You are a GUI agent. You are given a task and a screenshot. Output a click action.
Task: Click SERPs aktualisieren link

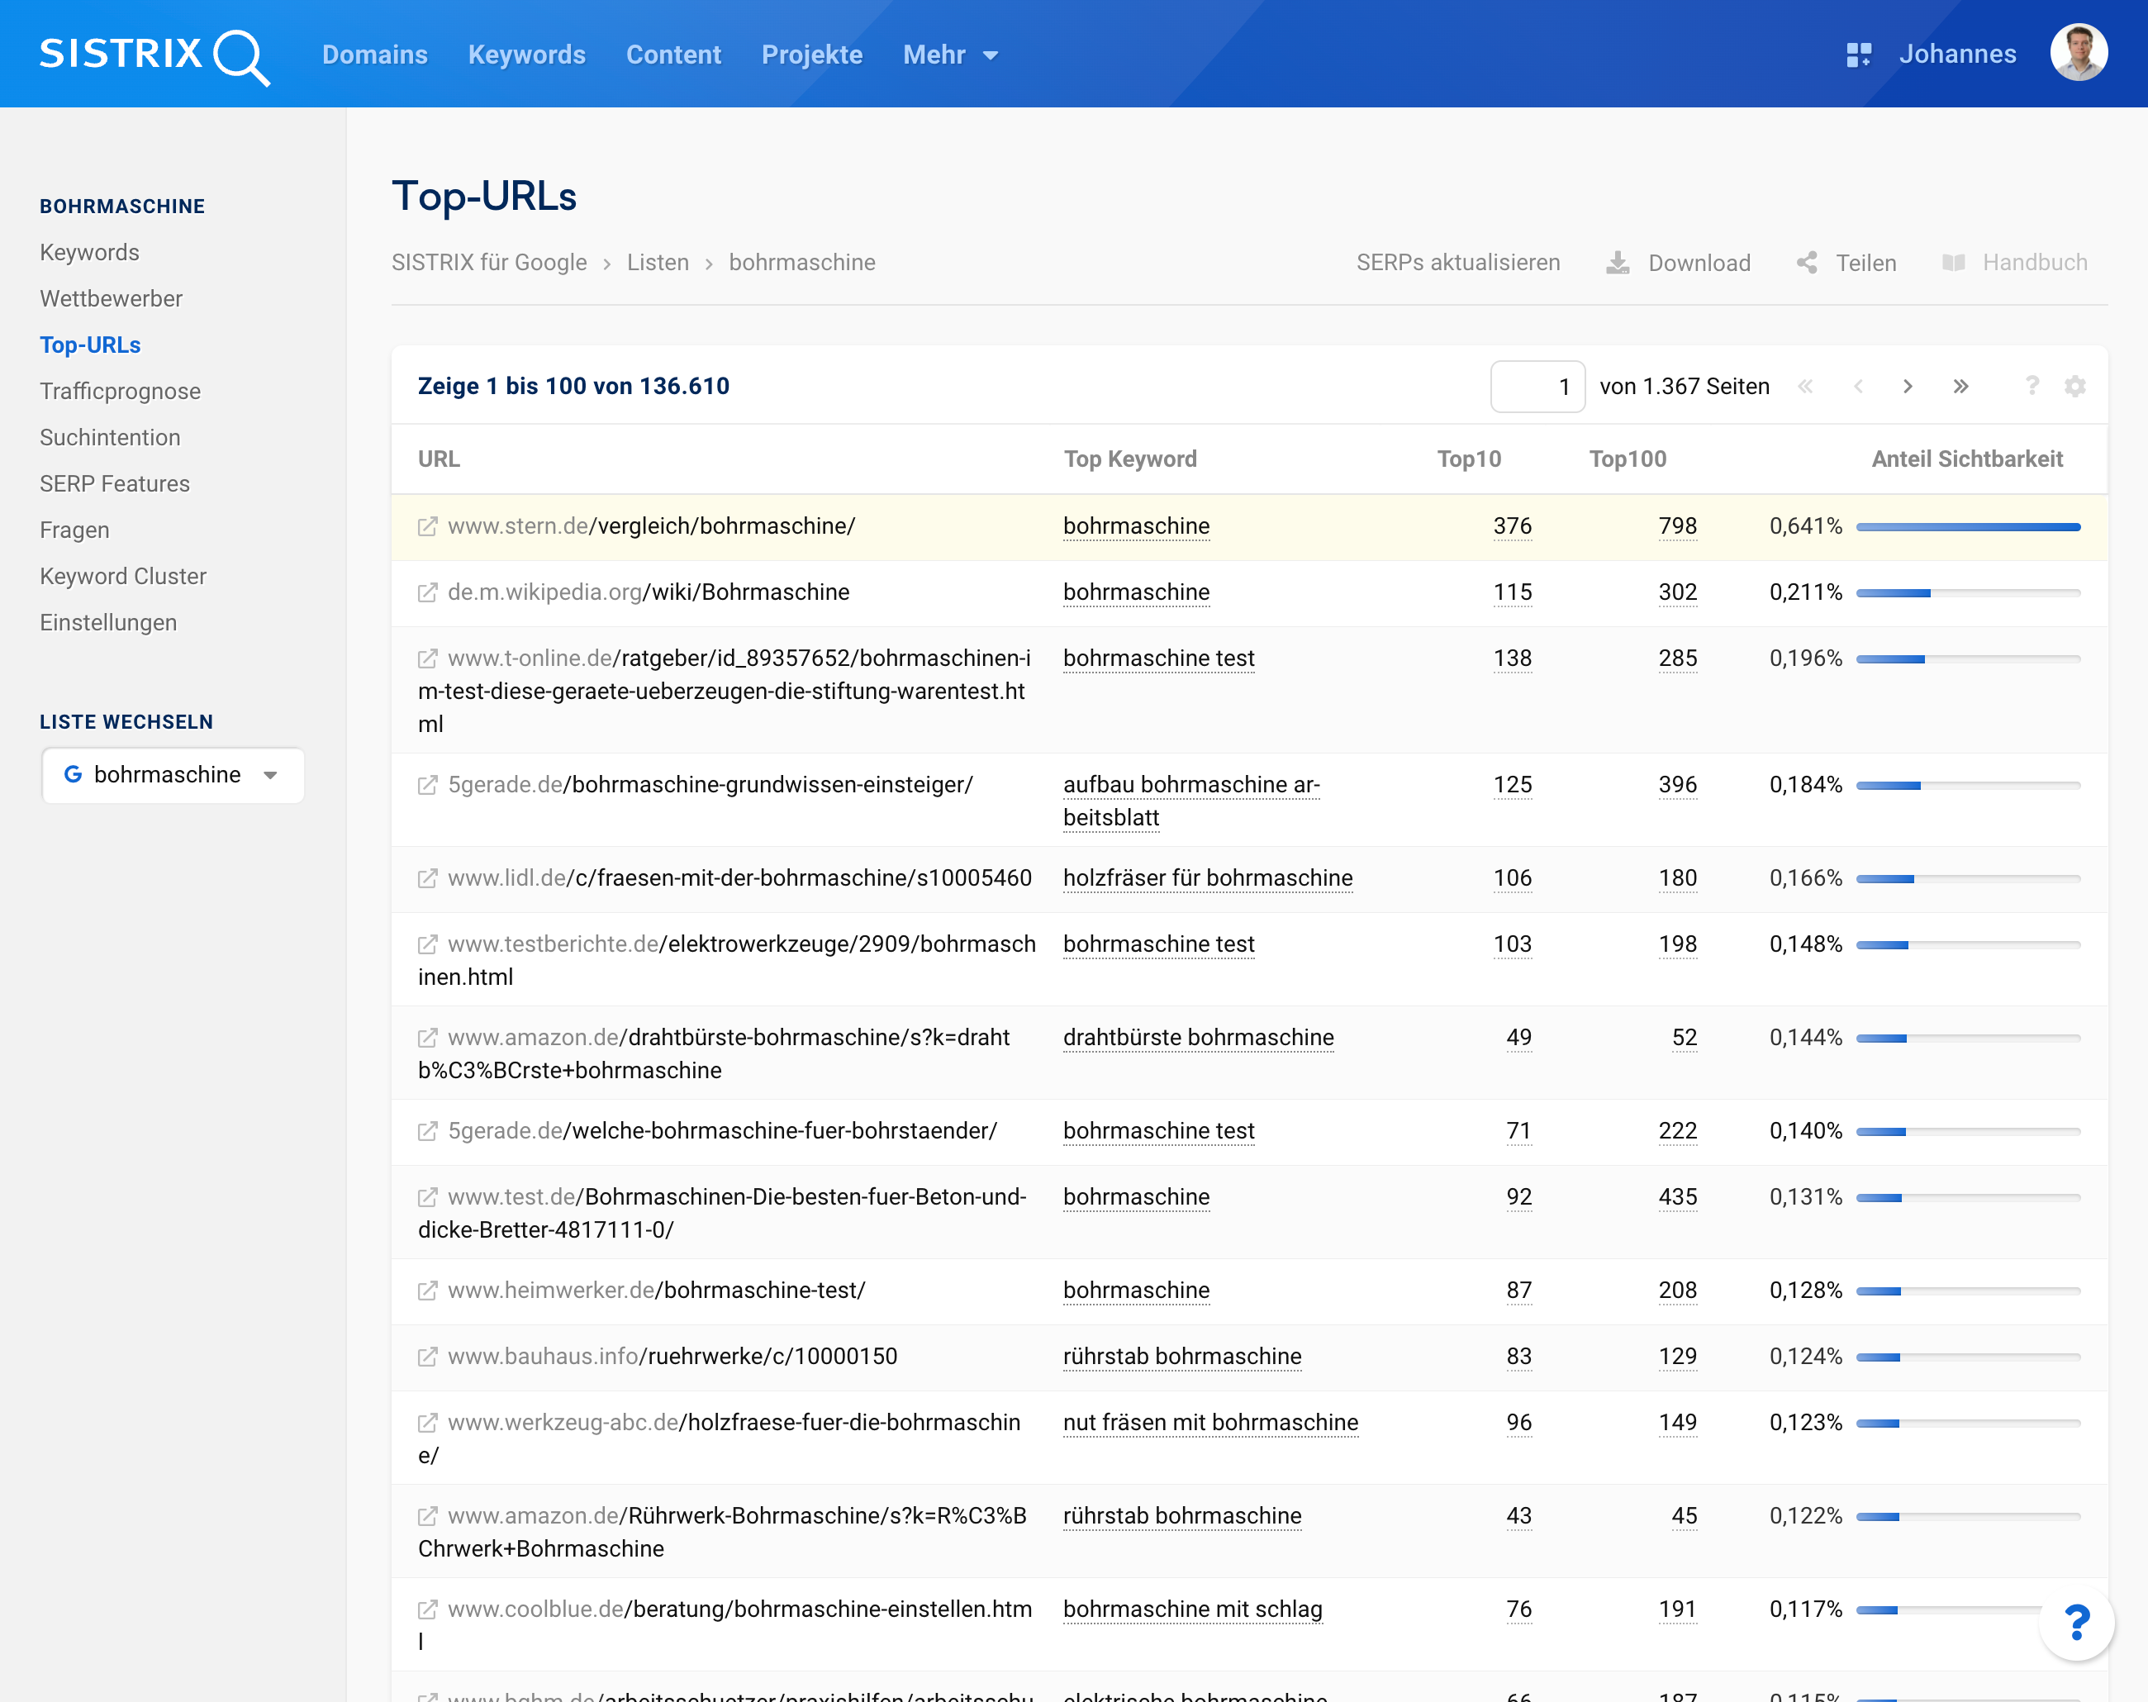pos(1457,263)
